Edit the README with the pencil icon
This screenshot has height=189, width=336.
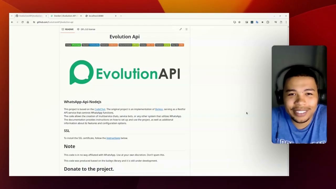181,29
